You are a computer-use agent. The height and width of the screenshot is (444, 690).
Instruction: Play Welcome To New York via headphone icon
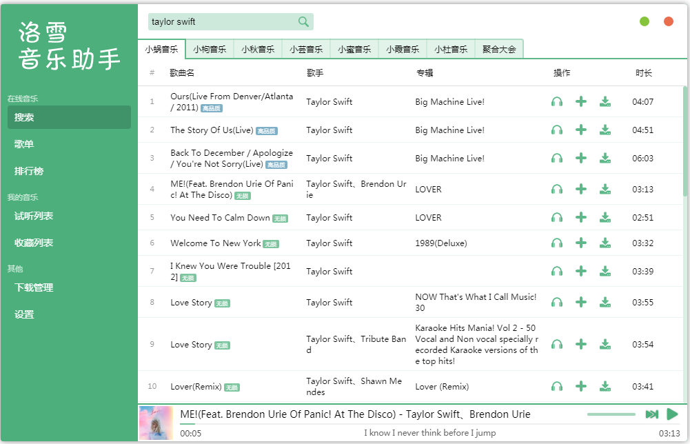pyautogui.click(x=557, y=243)
